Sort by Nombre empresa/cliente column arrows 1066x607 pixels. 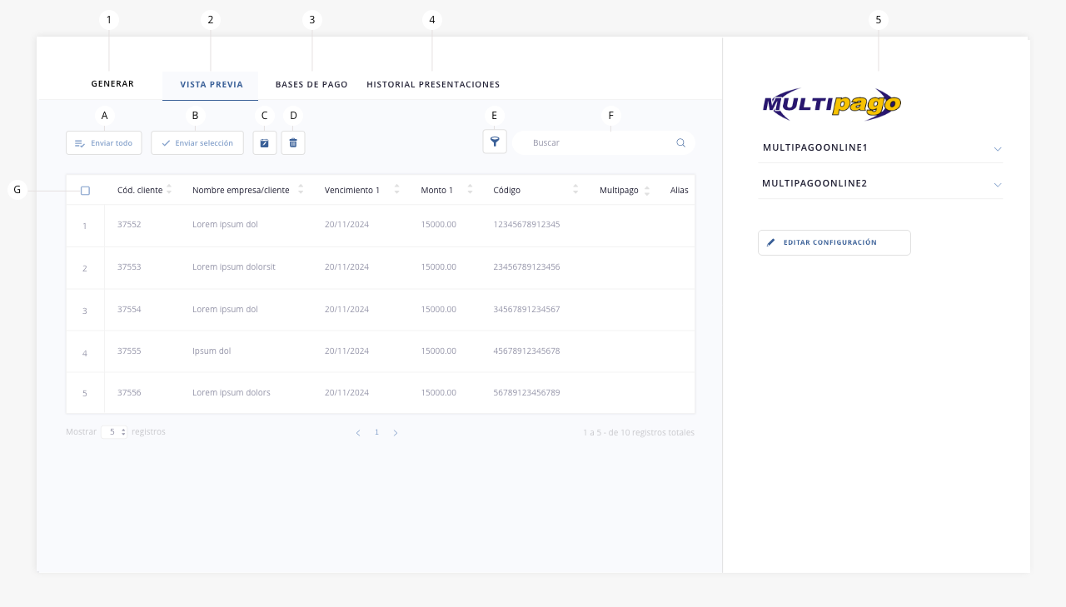(301, 190)
